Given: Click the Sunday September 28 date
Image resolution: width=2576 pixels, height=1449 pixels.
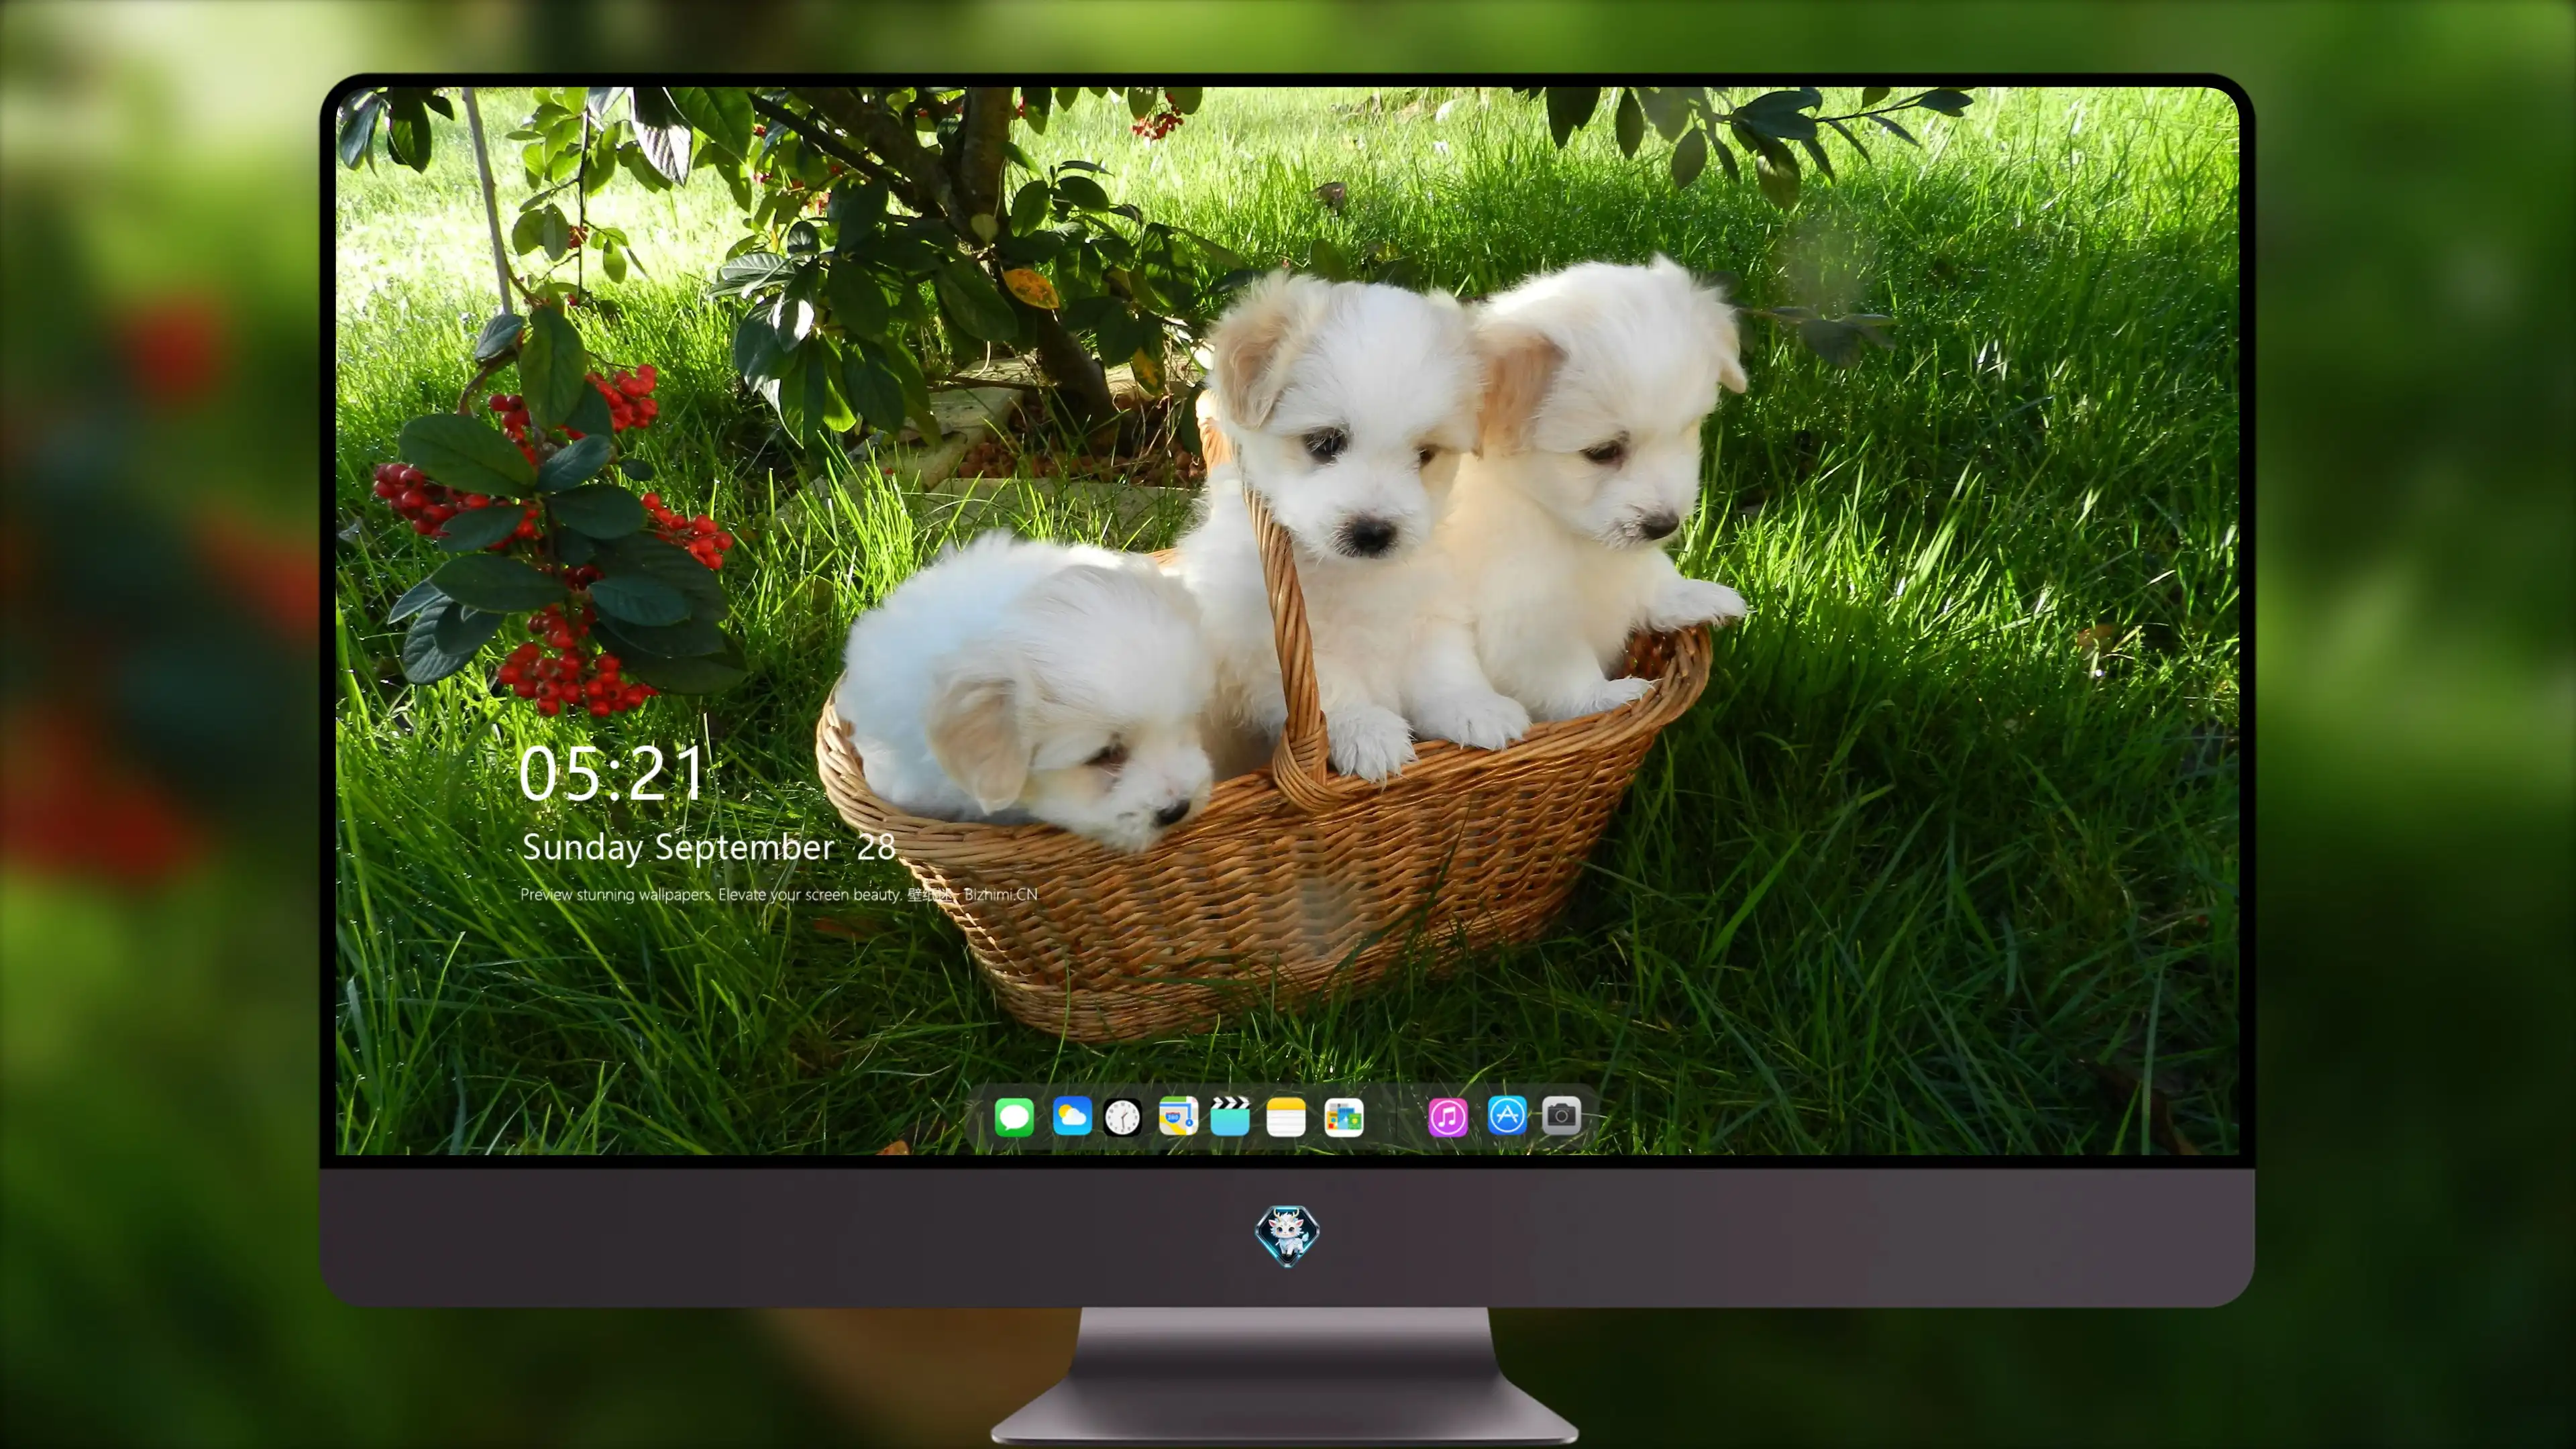Looking at the screenshot, I should 709,848.
